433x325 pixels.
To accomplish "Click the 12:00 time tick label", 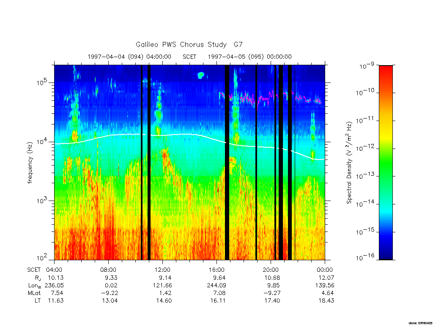I will pyautogui.click(x=162, y=270).
